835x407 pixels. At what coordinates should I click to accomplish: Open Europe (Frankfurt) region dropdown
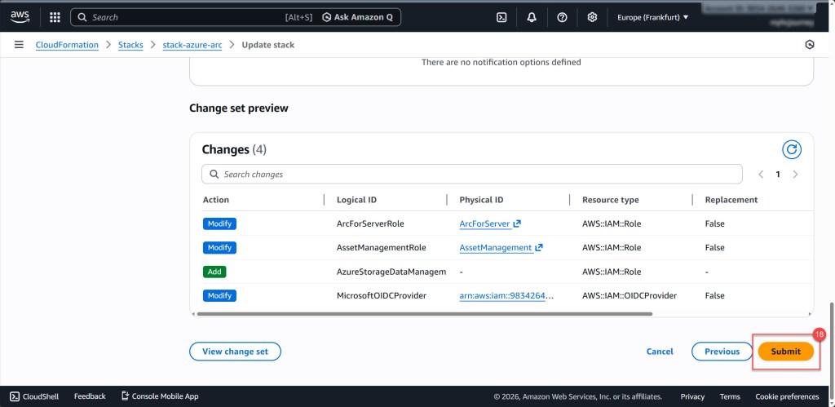tap(652, 17)
